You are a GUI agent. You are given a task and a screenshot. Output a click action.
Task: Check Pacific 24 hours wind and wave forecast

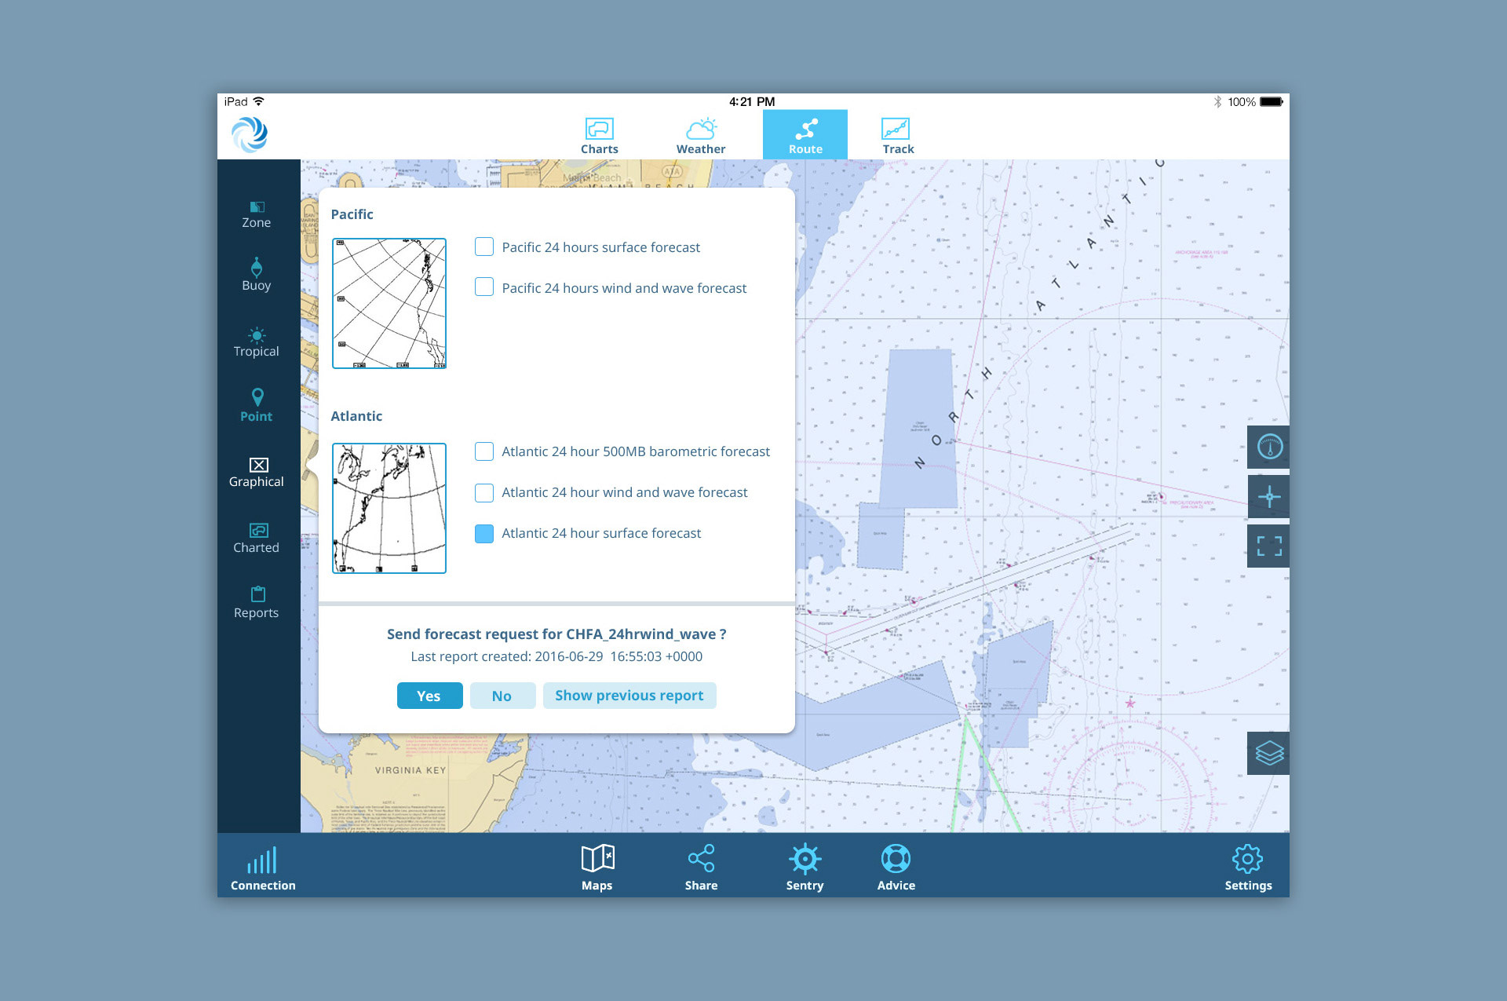[x=484, y=287]
